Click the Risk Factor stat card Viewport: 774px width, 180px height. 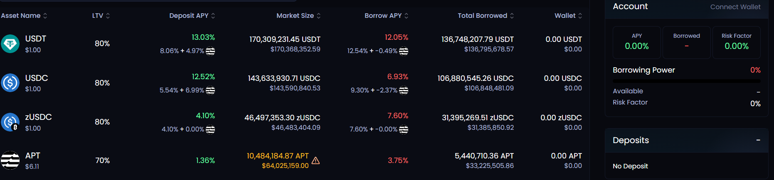point(736,42)
